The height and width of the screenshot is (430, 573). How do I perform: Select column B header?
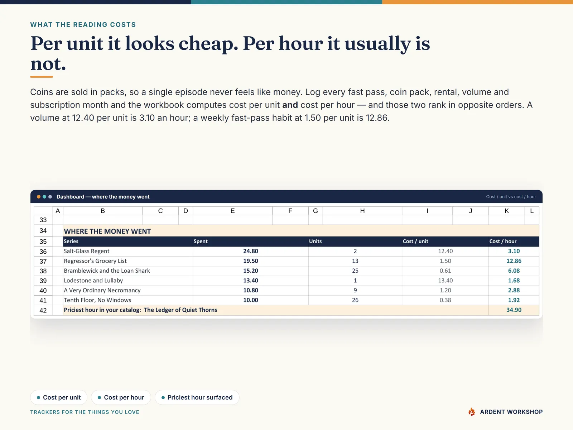point(103,211)
